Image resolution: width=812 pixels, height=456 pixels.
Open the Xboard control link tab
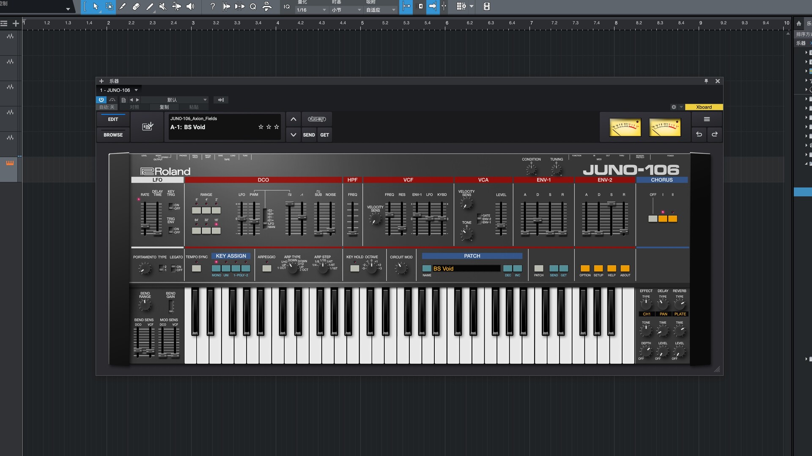tap(704, 107)
